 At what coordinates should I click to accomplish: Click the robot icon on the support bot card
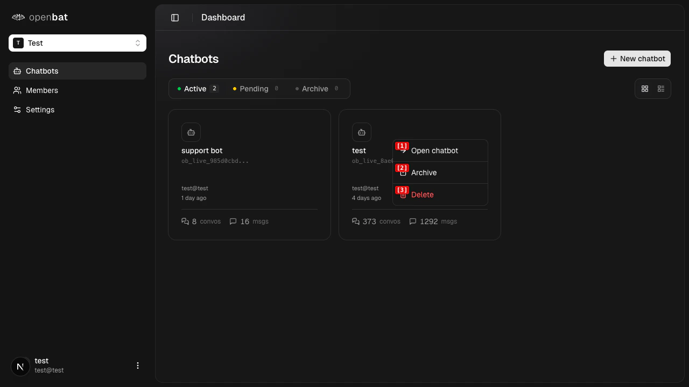[x=191, y=132]
